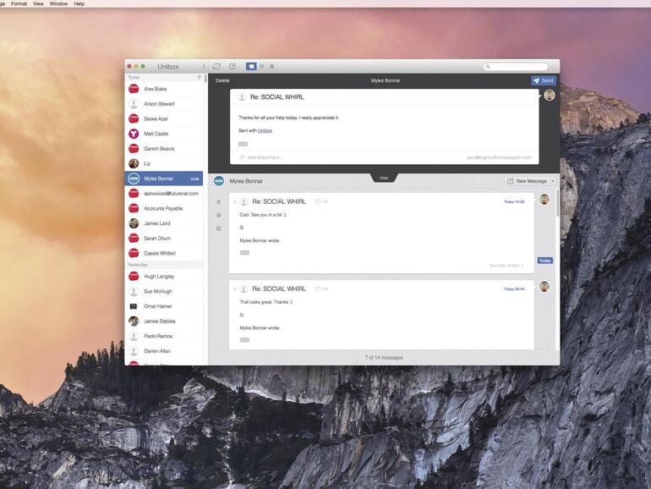Select Paolo Ramos in the contact list
This screenshot has height=489, width=651.
pos(164,336)
